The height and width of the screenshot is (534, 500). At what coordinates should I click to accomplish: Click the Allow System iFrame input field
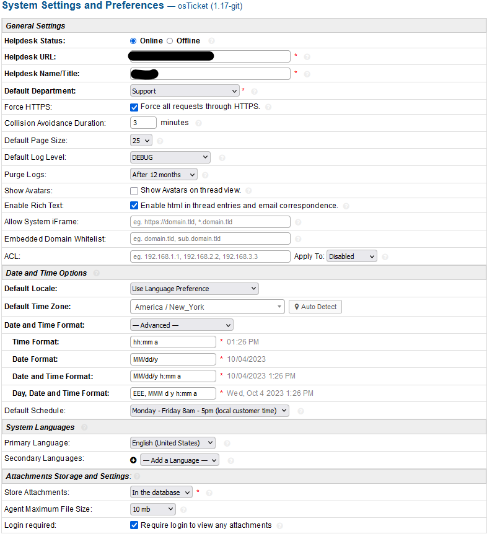[210, 222]
